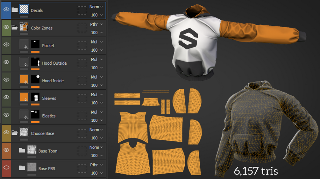320x179 pixels.
Task: Click the Choose Base dashed square icon
Action: (82, 133)
